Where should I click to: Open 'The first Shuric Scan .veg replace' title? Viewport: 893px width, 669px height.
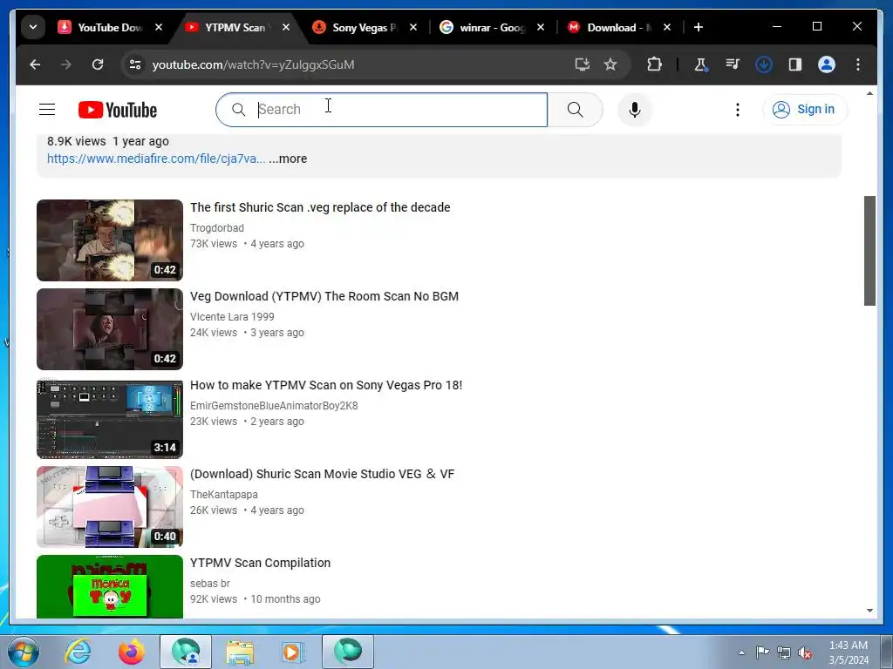(320, 207)
